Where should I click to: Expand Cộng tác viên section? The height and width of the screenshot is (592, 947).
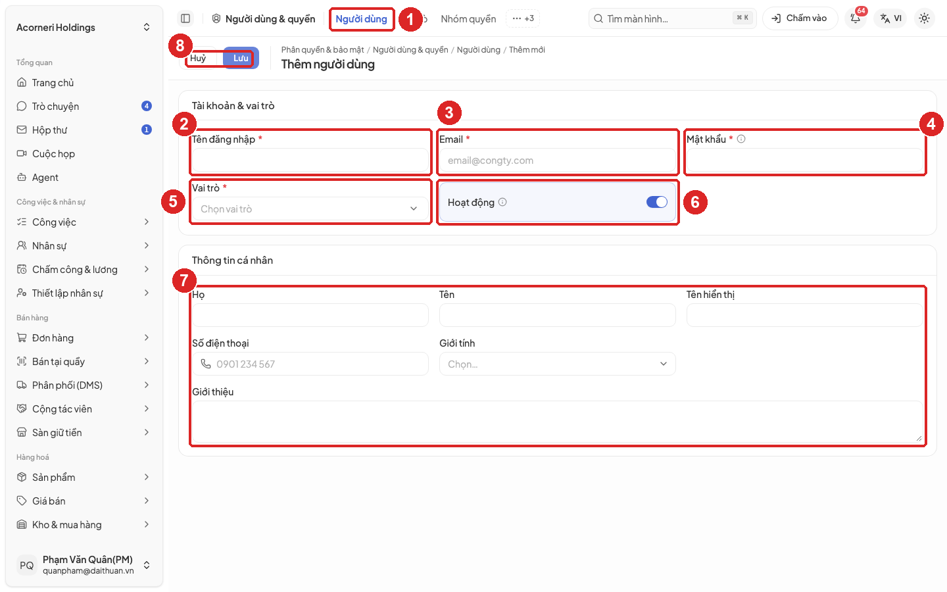tap(84, 409)
